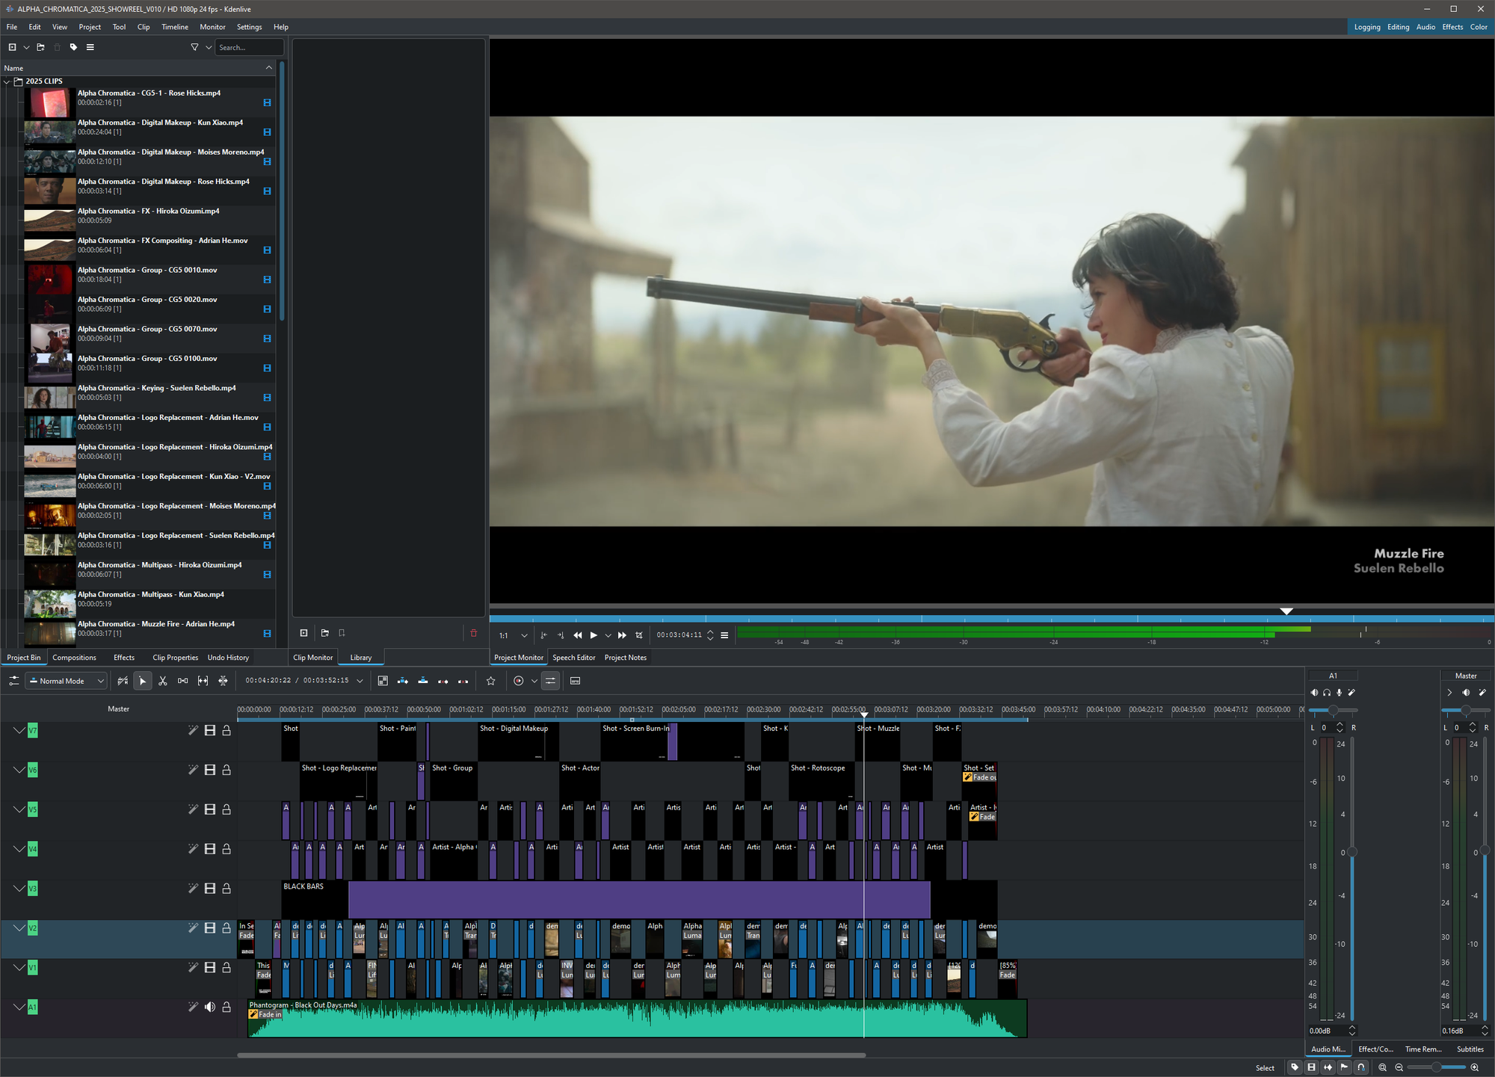Toggle effects on the V3 track
The width and height of the screenshot is (1495, 1077).
(x=193, y=889)
